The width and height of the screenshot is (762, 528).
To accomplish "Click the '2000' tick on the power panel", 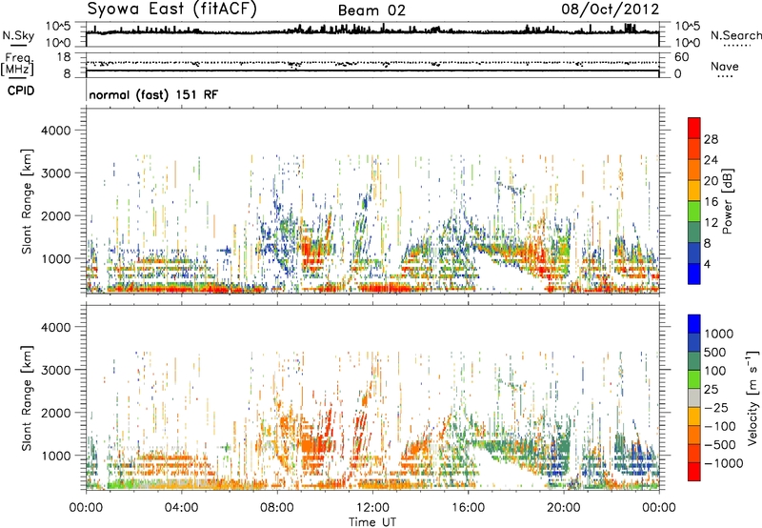I will pyautogui.click(x=56, y=215).
